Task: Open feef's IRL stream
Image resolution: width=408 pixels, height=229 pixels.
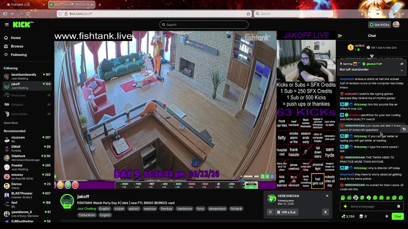Action: (27, 205)
